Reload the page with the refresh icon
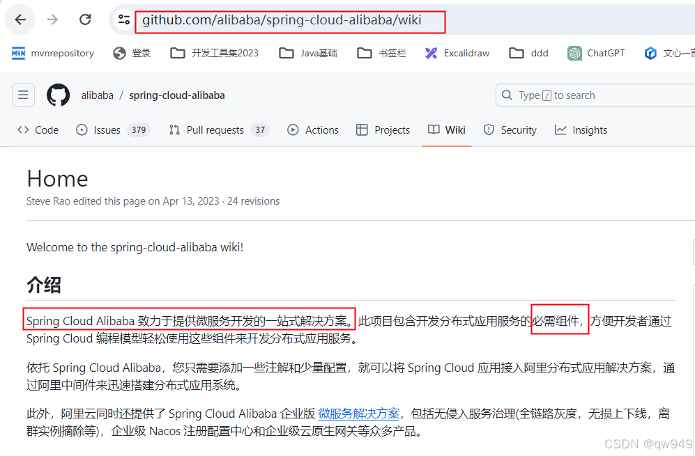 85,19
